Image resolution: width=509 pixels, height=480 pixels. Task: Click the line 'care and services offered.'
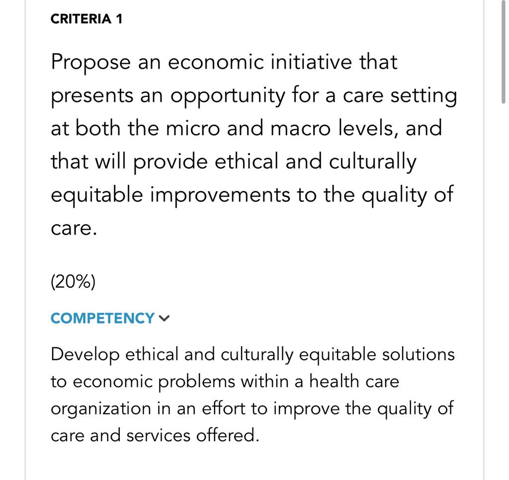click(x=155, y=436)
